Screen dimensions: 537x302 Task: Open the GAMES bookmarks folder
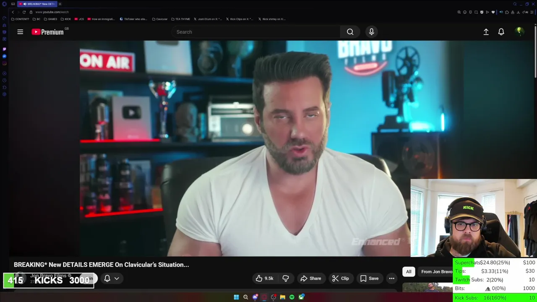50,19
